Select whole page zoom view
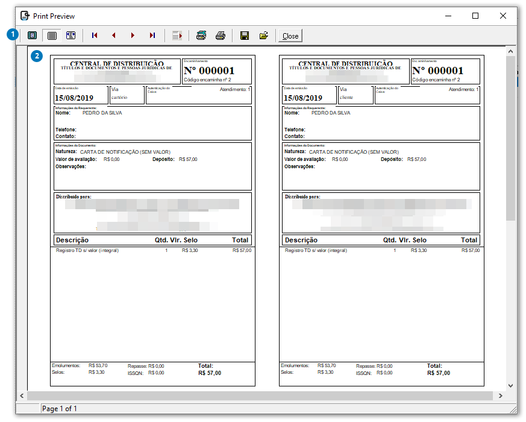Viewport: 526px width, 422px height. click(32, 35)
